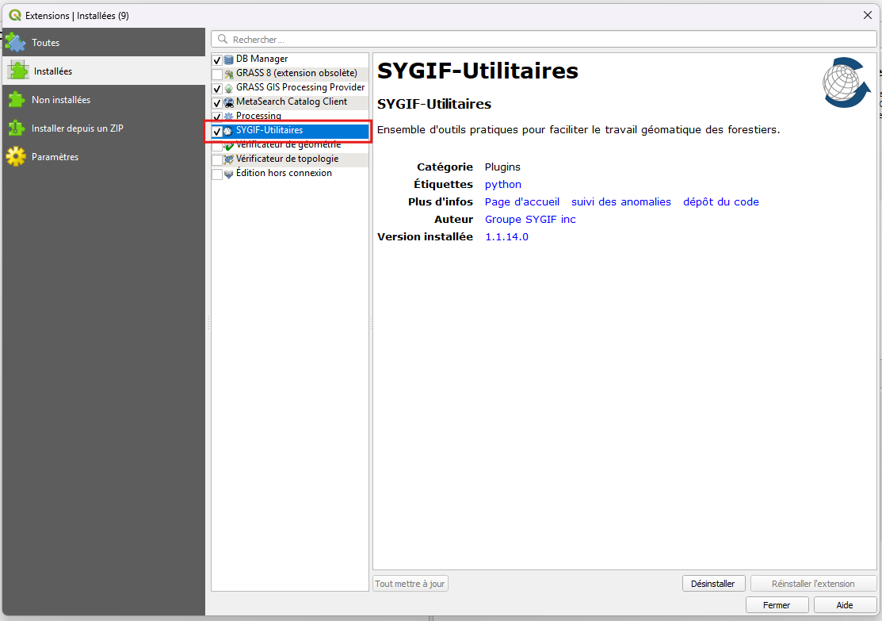Enable the Édition hors connexion checkbox
The height and width of the screenshot is (621, 882).
(217, 174)
